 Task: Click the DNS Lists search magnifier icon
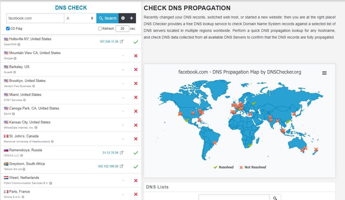tap(275, 198)
